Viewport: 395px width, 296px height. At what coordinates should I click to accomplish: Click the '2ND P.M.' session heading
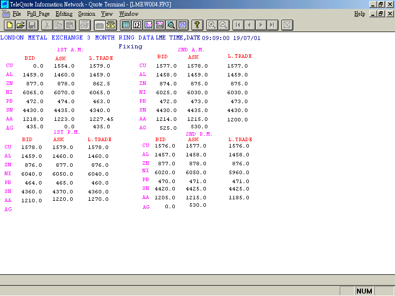pyautogui.click(x=199, y=134)
